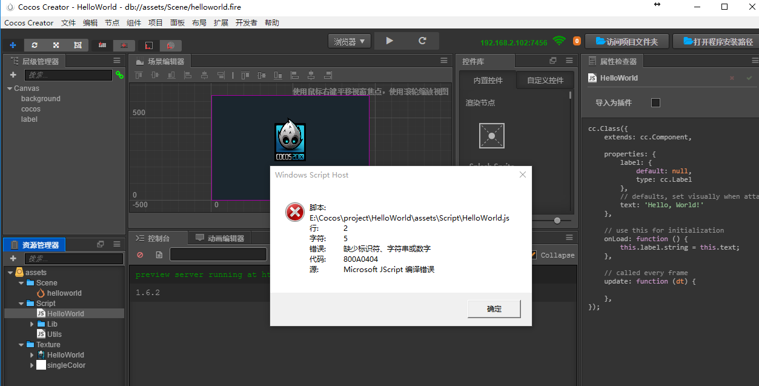
Task: Expand the HelloWorld texture asset
Action: coord(32,355)
